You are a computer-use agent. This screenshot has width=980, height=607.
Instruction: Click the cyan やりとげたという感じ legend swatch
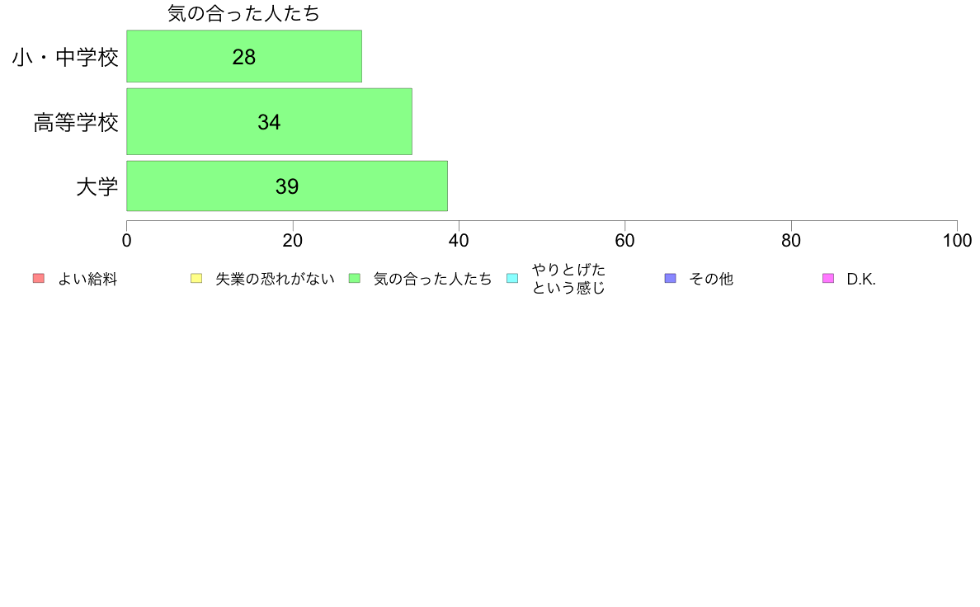[x=512, y=279]
